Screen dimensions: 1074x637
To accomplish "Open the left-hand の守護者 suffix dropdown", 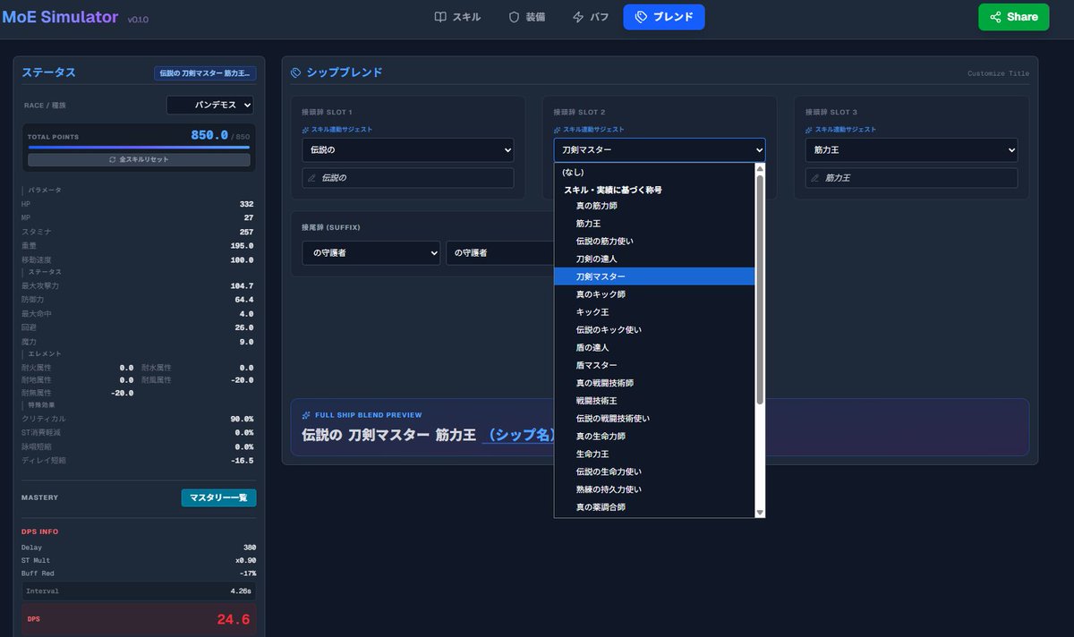I will pyautogui.click(x=371, y=253).
